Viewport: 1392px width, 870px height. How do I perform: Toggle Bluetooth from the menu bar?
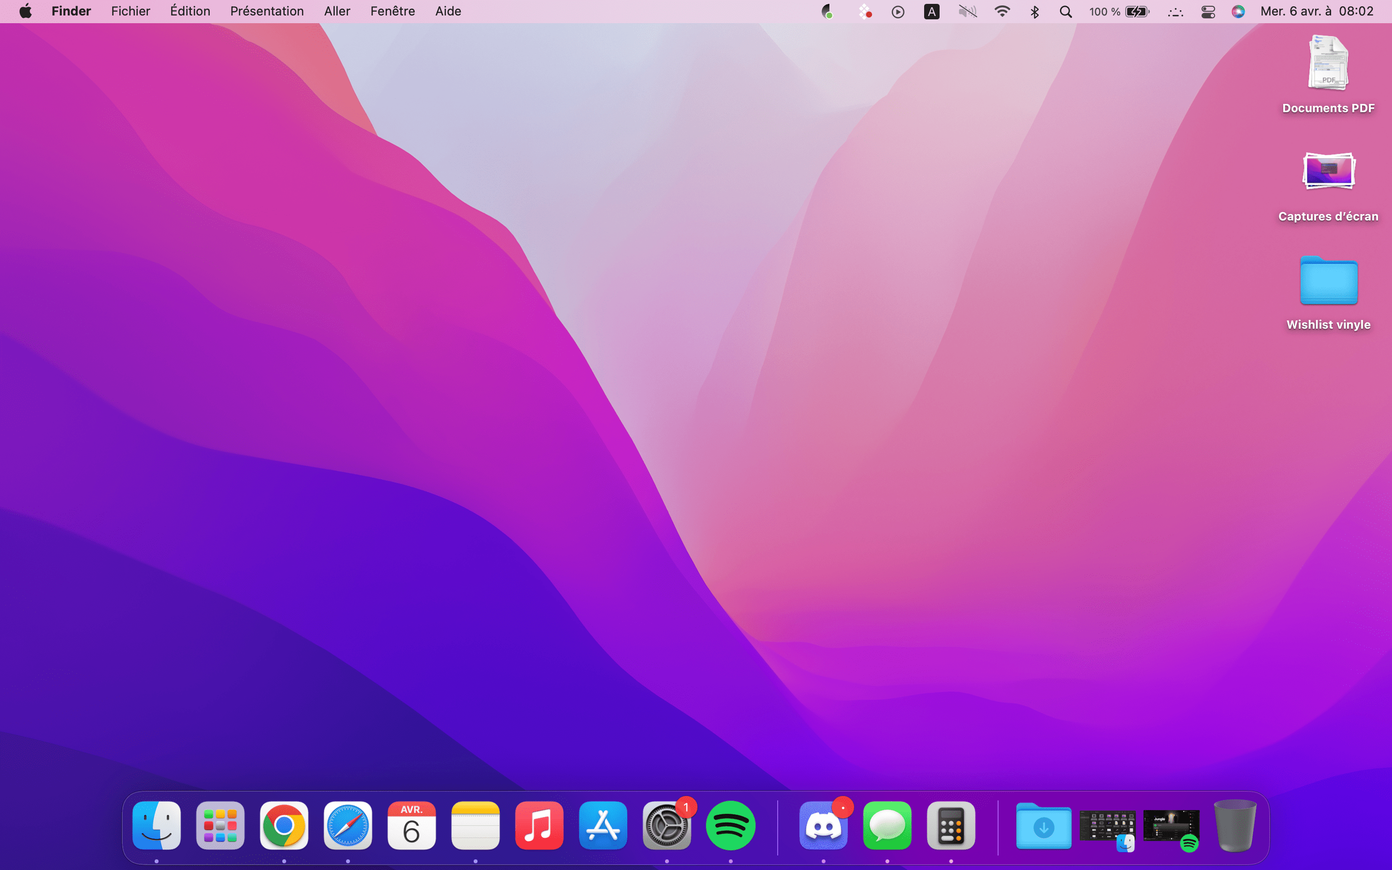[x=1034, y=12]
